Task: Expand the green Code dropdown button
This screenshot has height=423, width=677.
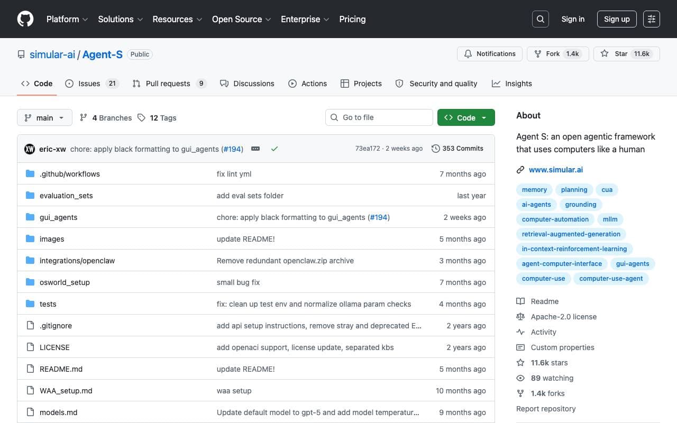Action: [466, 117]
